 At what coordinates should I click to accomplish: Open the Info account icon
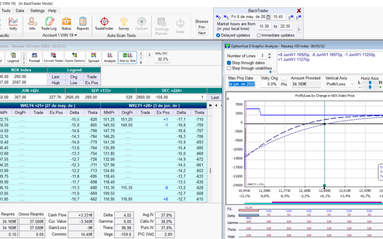[32, 24]
